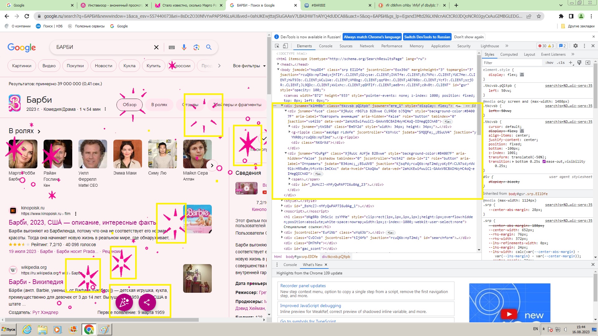The width and height of the screenshot is (598, 336).
Task: Select the Event Listeners tab
Action: click(553, 54)
